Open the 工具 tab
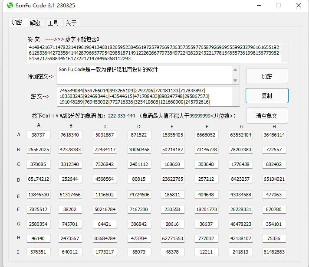The image size is (309, 267). (x=53, y=23)
